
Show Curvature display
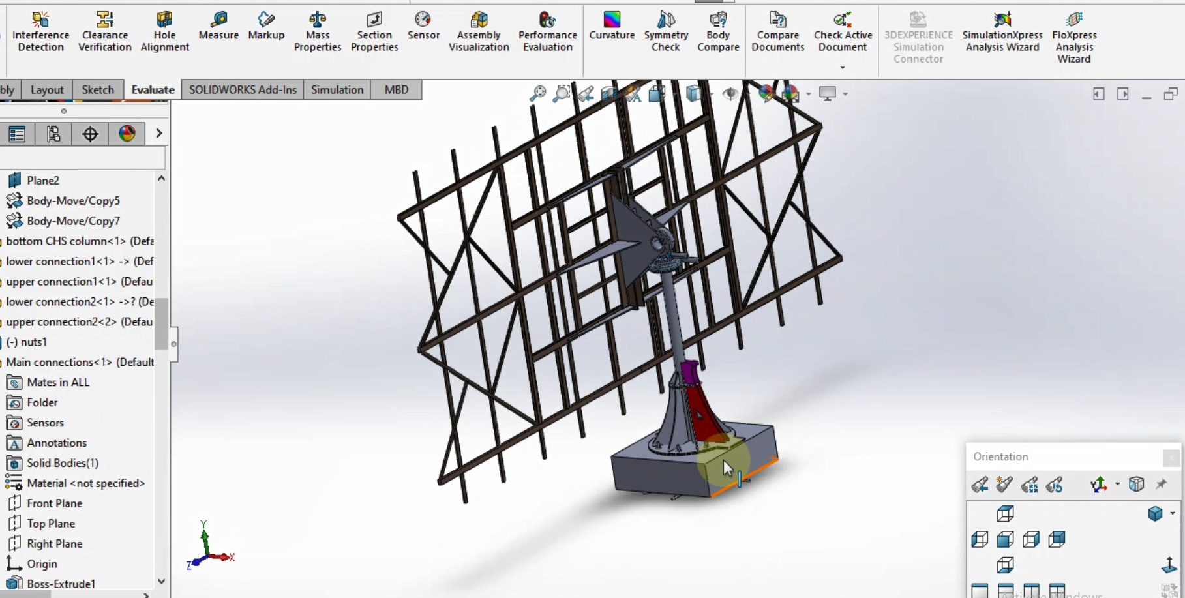(612, 26)
